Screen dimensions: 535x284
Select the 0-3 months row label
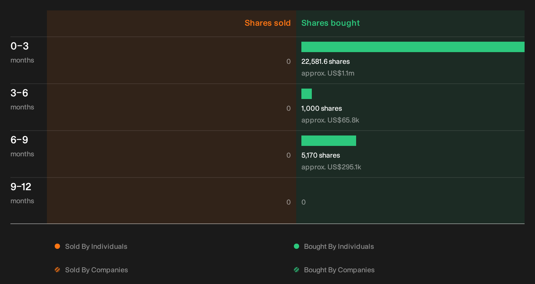pyautogui.click(x=22, y=52)
